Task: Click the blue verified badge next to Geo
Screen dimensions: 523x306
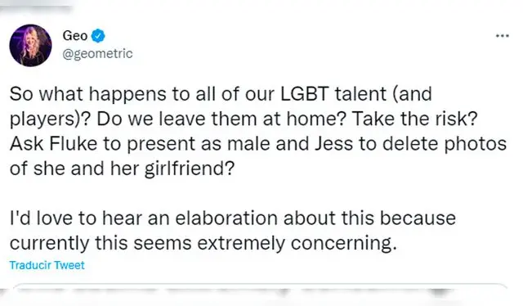Action: tap(98, 36)
